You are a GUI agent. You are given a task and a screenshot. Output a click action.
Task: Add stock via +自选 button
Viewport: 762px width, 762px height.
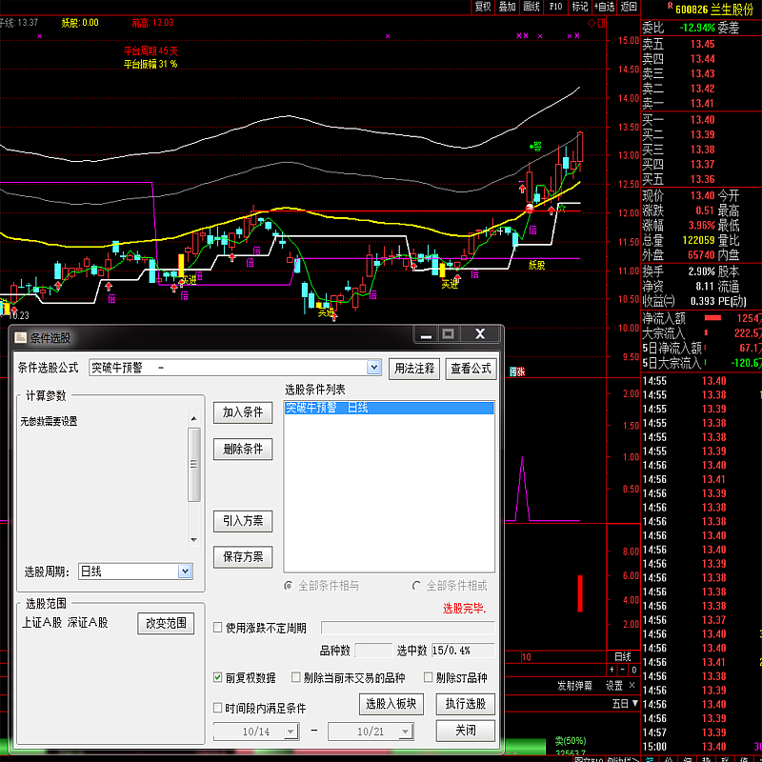click(604, 7)
